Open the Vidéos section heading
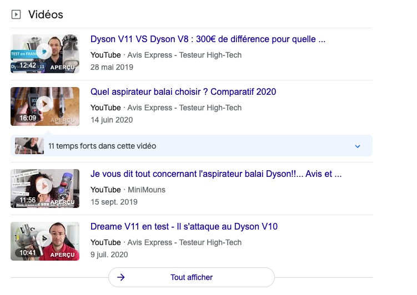417x295 pixels. (46, 14)
